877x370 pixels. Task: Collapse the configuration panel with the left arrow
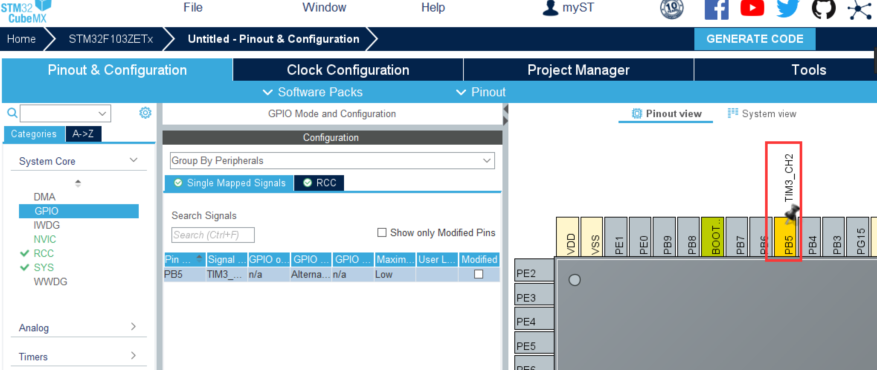506,109
